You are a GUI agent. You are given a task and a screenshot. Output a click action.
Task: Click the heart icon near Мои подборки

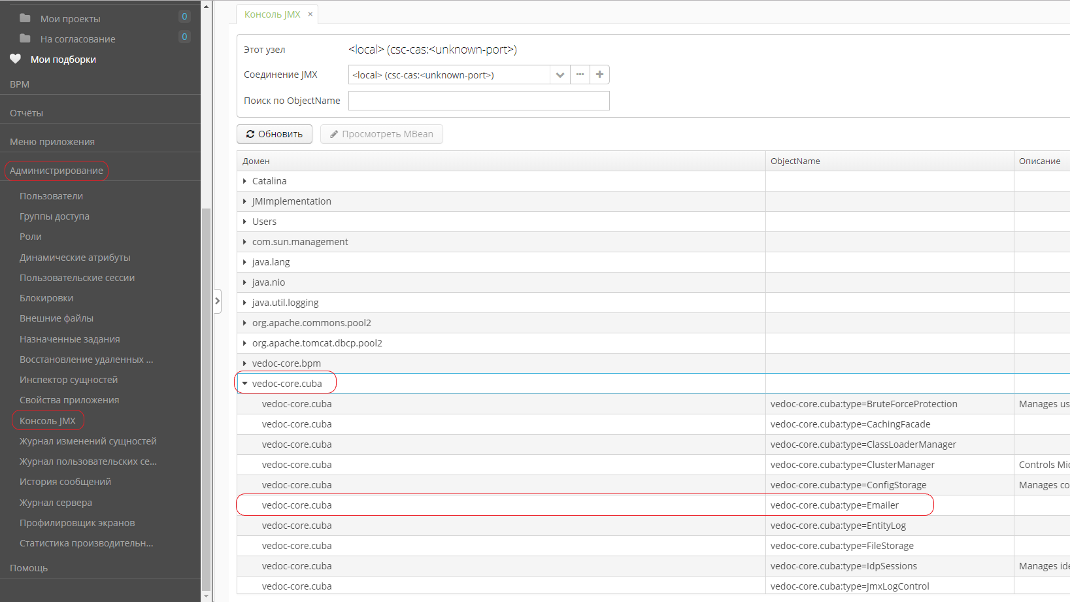[x=16, y=59]
